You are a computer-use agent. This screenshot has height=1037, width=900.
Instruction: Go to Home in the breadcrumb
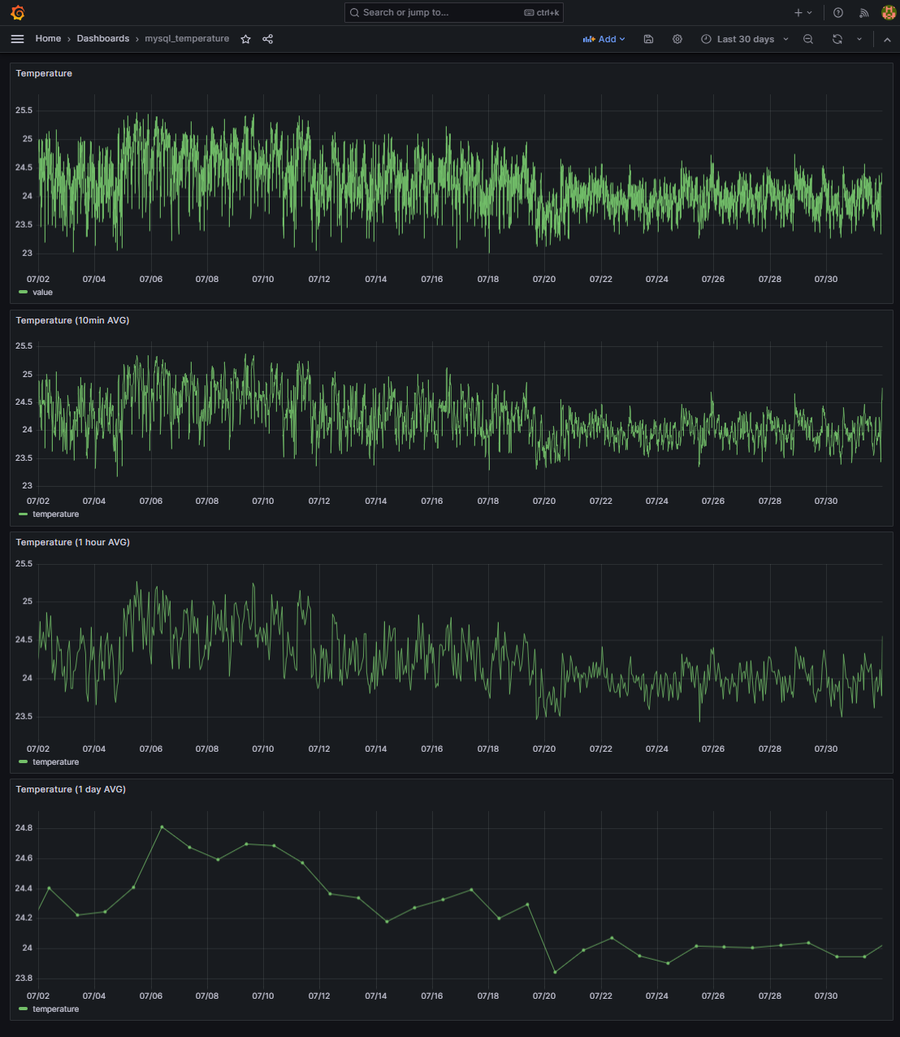tap(48, 39)
